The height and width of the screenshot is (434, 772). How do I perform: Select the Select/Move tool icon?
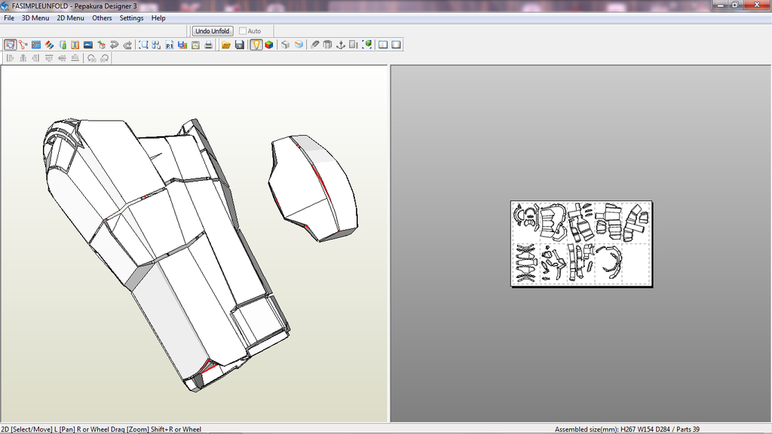[x=10, y=45]
